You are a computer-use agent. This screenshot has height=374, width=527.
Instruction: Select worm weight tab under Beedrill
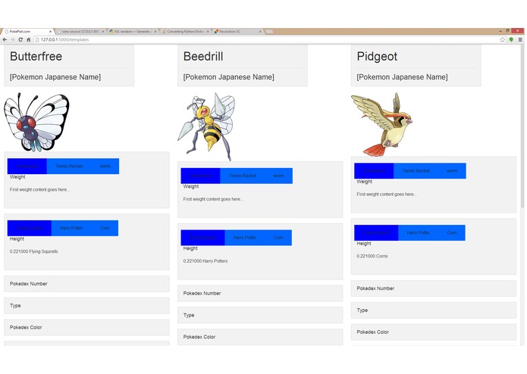point(278,176)
